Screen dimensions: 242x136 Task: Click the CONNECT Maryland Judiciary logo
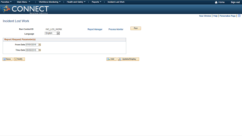point(25,9)
